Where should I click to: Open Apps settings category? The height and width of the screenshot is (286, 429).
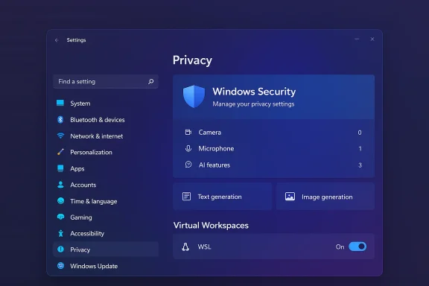click(x=106, y=168)
